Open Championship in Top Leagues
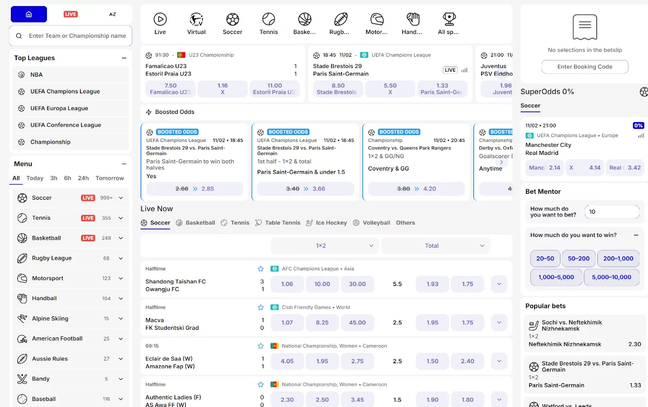This screenshot has width=648, height=407. tap(71, 142)
